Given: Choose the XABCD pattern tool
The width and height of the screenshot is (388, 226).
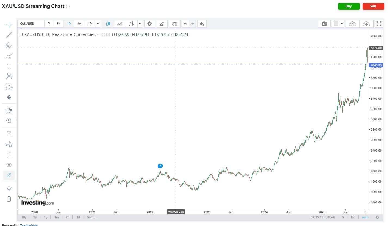Looking at the screenshot, I should pos(9,76).
